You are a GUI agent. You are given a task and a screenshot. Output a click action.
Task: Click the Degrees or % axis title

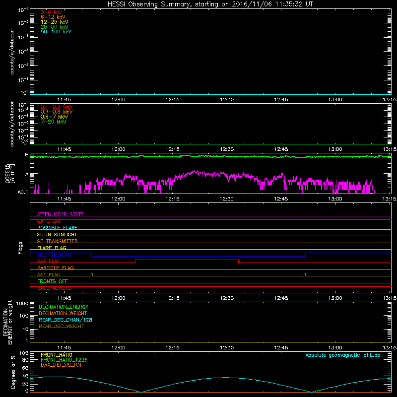(x=13, y=372)
